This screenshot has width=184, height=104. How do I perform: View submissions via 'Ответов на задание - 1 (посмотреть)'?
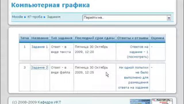point(137,52)
